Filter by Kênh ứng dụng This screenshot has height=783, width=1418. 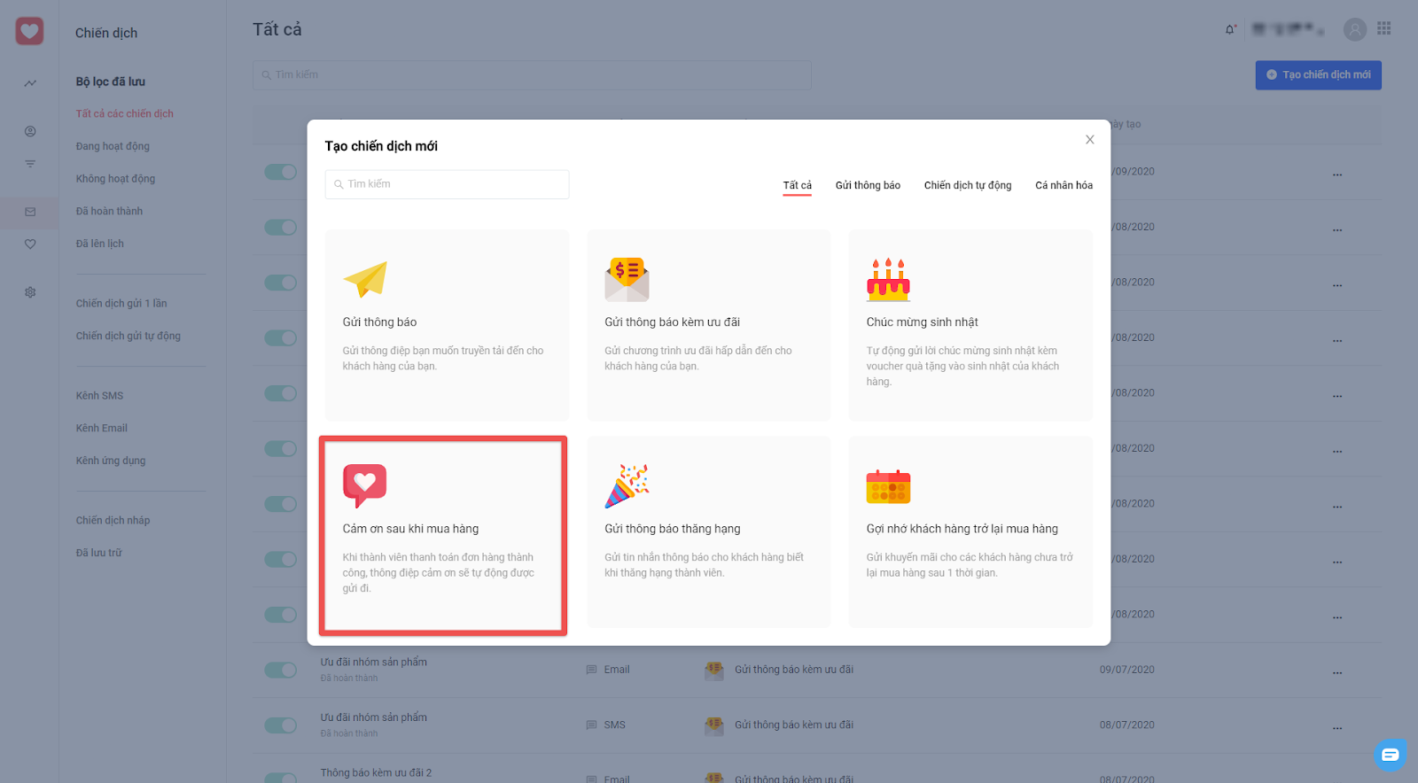[111, 461]
